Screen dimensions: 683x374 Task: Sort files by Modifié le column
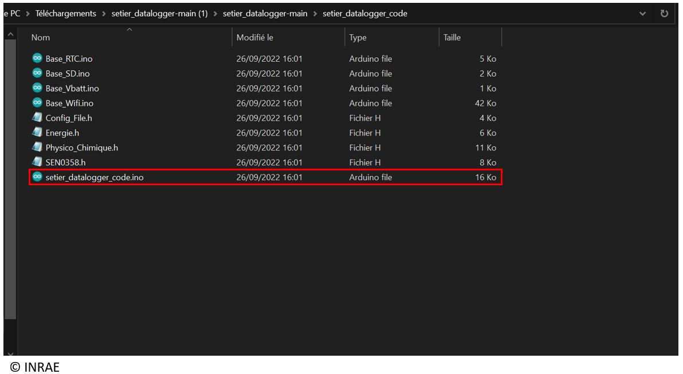[x=255, y=38]
